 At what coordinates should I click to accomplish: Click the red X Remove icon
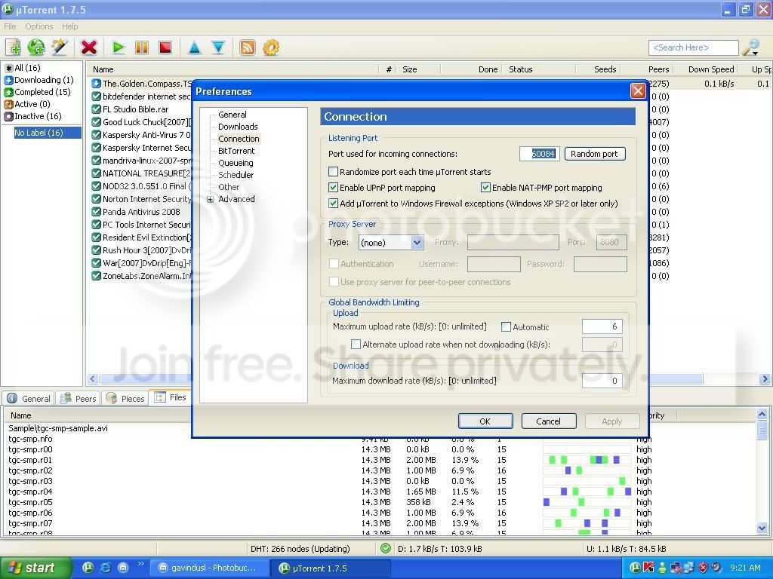point(89,47)
